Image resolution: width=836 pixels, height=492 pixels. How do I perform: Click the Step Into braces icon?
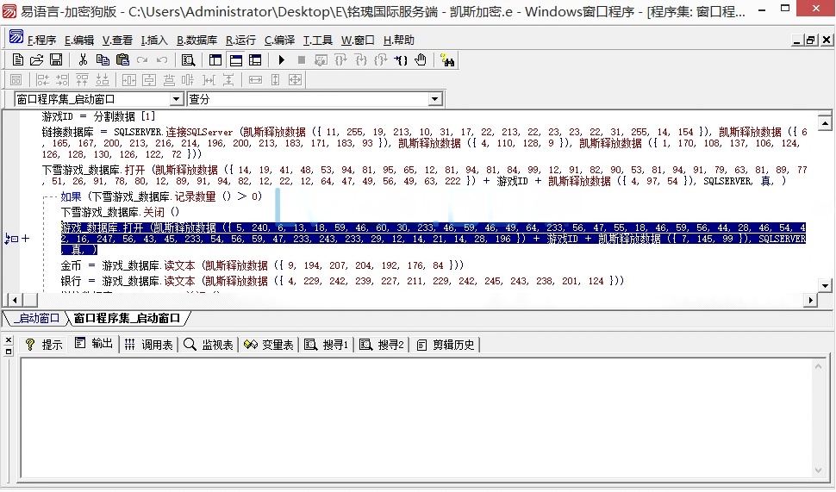361,60
